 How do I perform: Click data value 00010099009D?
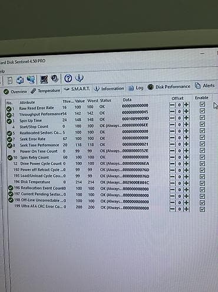click(x=136, y=119)
